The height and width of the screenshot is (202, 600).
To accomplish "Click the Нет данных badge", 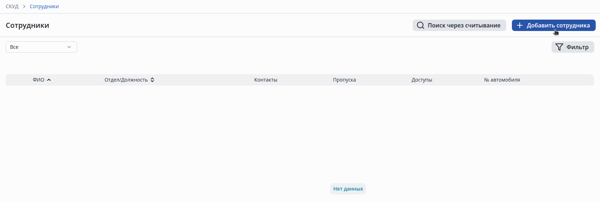I will (x=348, y=189).
